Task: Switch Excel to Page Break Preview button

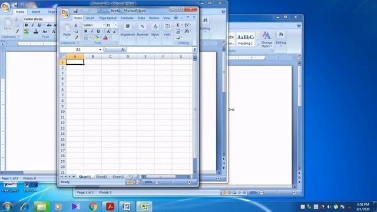Action: [x=140, y=182]
